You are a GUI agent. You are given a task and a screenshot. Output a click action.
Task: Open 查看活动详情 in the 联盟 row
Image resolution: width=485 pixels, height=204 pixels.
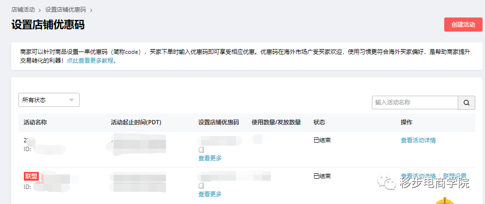418,176
